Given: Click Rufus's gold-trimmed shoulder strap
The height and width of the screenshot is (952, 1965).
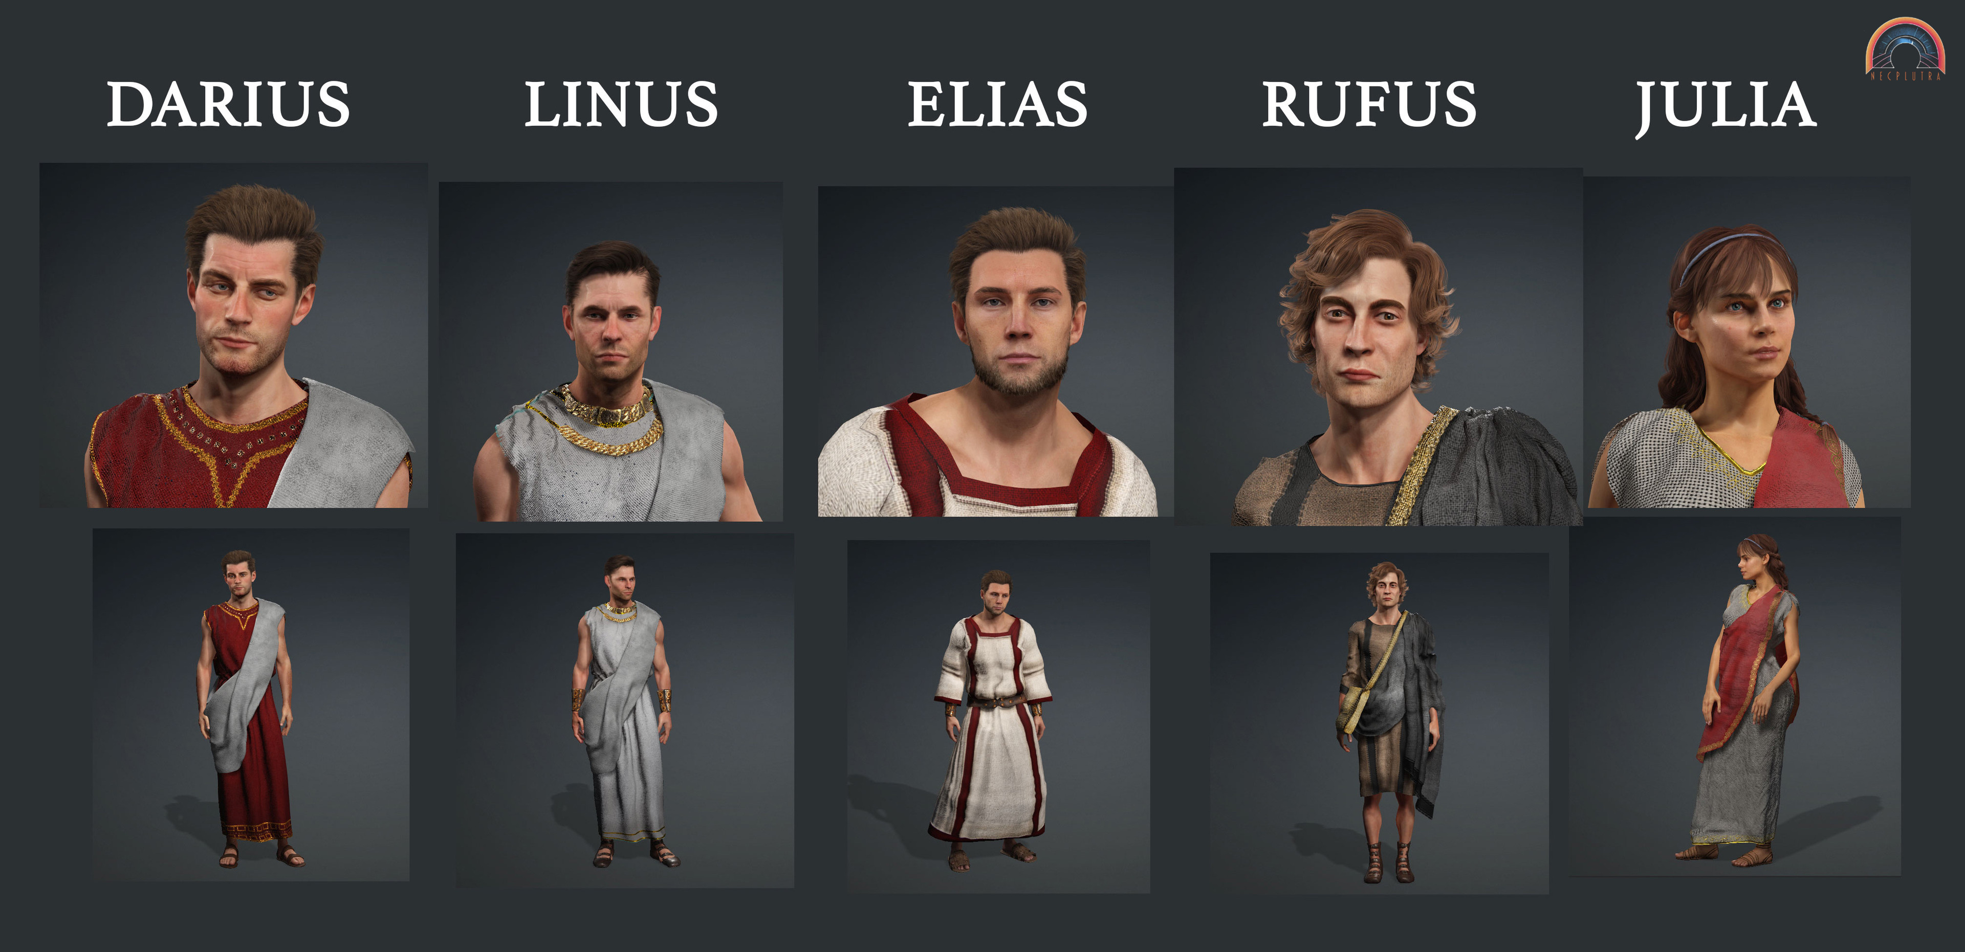Looking at the screenshot, I should 1423,466.
